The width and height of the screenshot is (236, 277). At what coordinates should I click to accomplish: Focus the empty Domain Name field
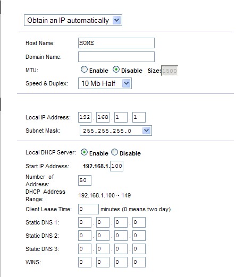116,57
